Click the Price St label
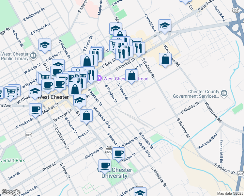Viewport: 244px width, 196px height. pyautogui.click(x=49, y=167)
